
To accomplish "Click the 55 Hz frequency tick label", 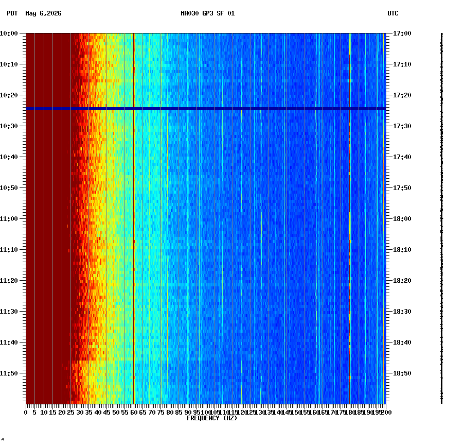I will click(125, 413).
